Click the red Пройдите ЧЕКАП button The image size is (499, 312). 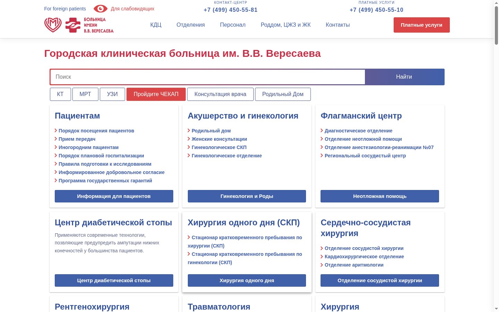point(156,94)
